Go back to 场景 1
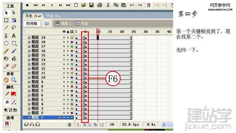Screen dimensions: 236x133 [63, 24]
